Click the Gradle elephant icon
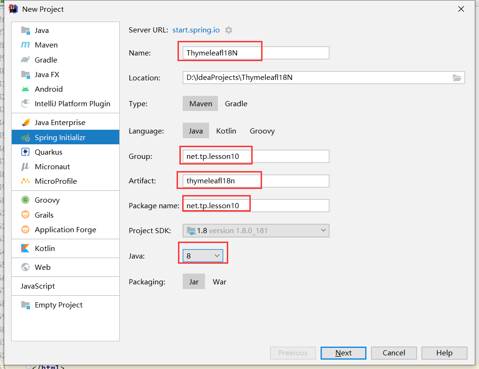 [x=25, y=60]
